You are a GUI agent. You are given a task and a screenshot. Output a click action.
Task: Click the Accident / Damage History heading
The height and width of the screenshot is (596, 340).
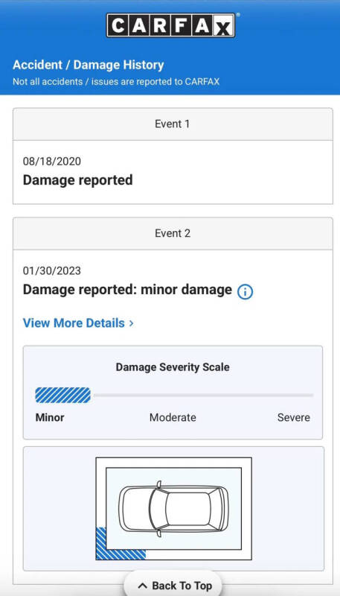89,65
